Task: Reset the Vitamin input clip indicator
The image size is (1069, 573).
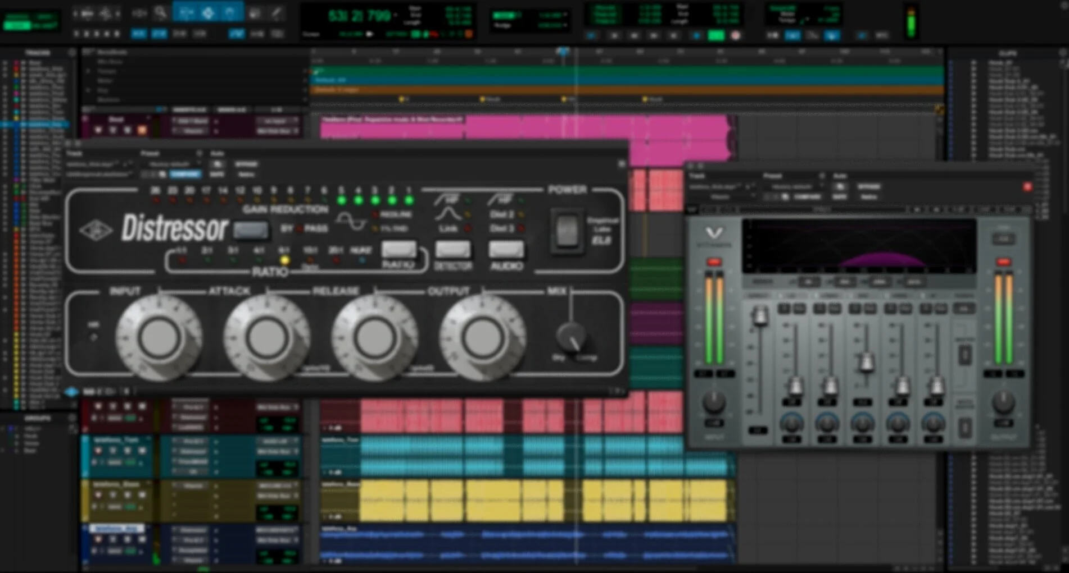Action: [714, 262]
